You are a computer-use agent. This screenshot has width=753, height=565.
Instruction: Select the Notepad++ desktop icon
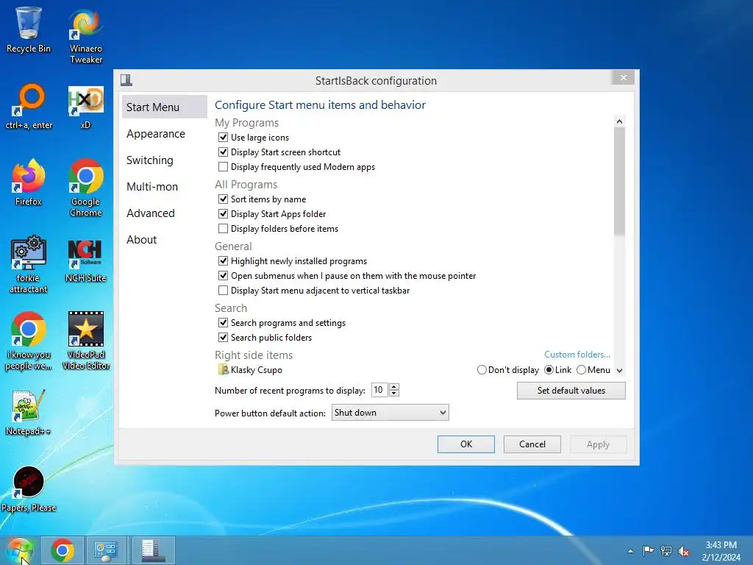click(29, 413)
